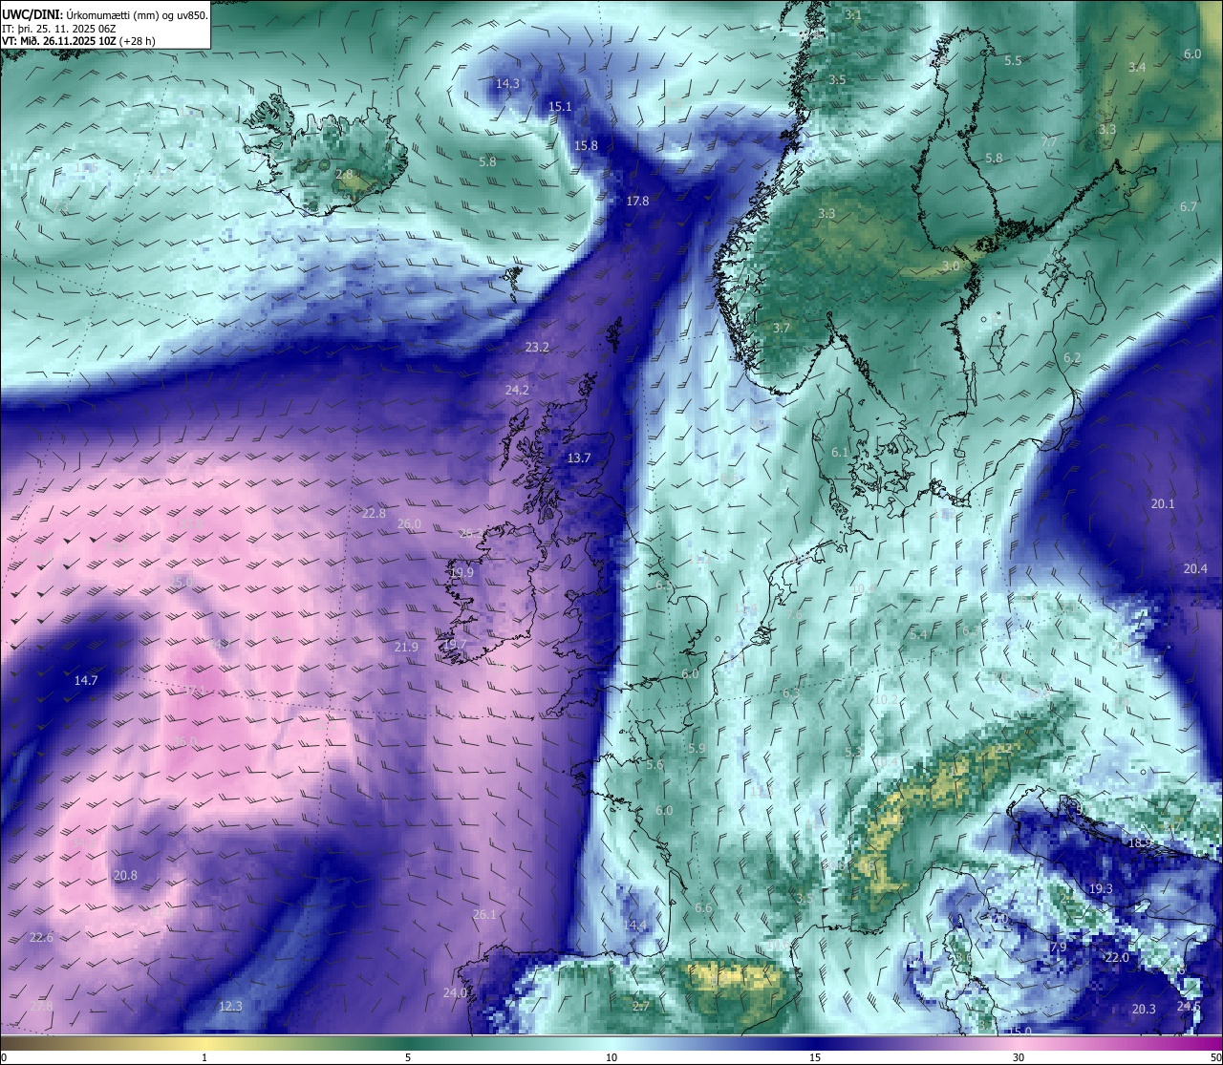Click the 6.2 value over the Baltic
Screen dimensions: 1223x1065
pyautogui.click(x=1072, y=357)
